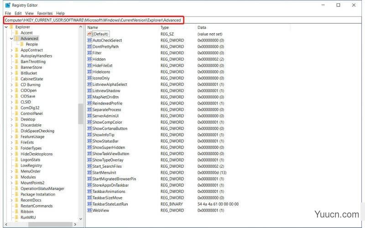The height and width of the screenshot is (228, 365).
Task: Open the View menu
Action: pos(29,13)
